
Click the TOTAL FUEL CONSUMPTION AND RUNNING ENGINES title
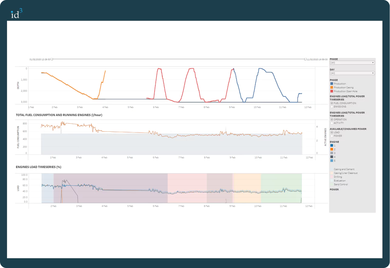pyautogui.click(x=59, y=115)
